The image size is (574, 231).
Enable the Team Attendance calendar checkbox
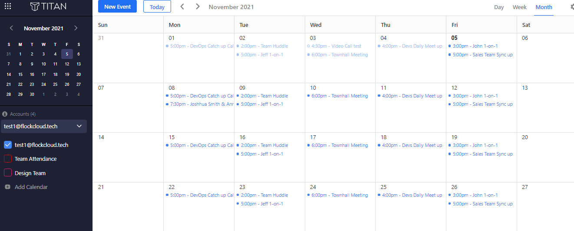coord(8,159)
